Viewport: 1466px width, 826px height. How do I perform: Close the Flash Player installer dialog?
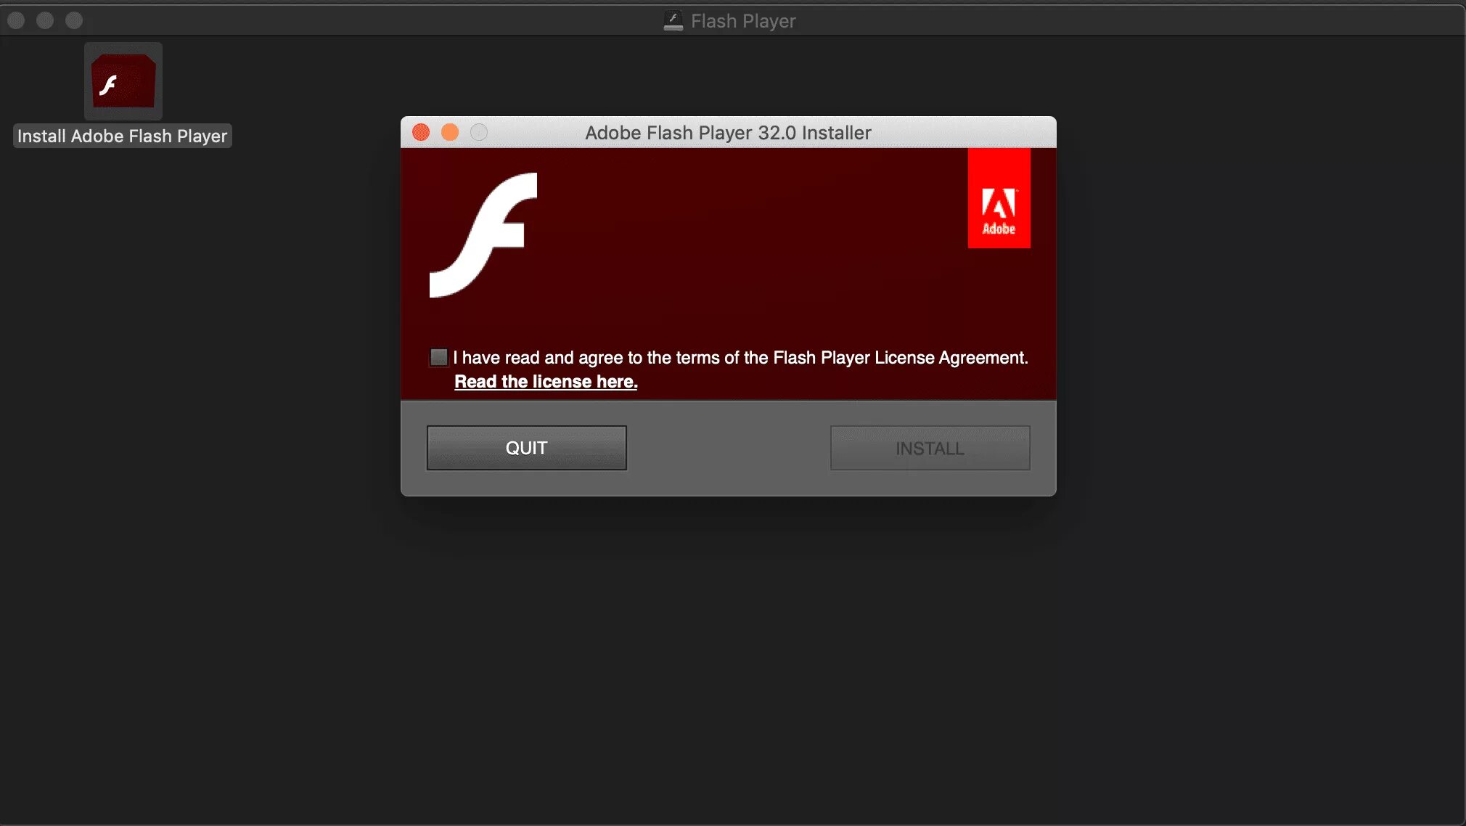coord(421,132)
